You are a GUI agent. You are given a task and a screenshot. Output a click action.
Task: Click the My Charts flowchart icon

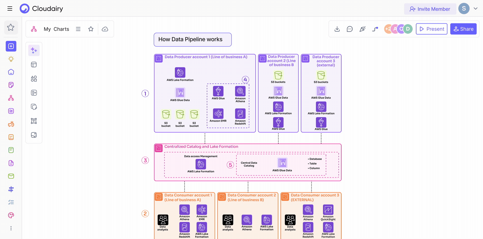(34, 29)
